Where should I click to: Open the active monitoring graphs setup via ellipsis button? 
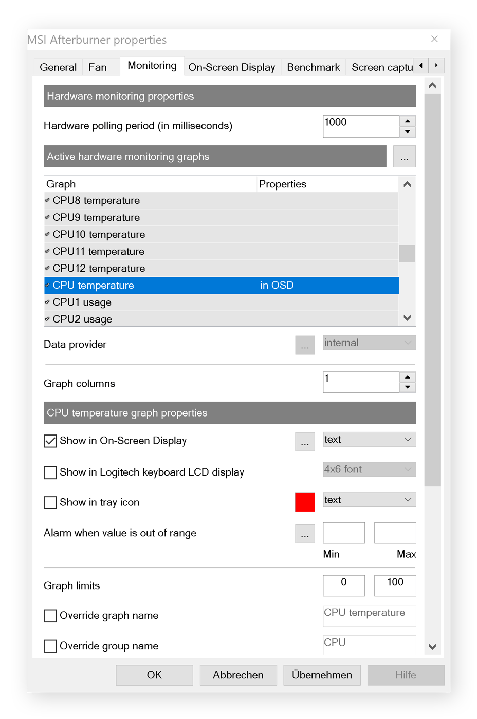click(405, 157)
